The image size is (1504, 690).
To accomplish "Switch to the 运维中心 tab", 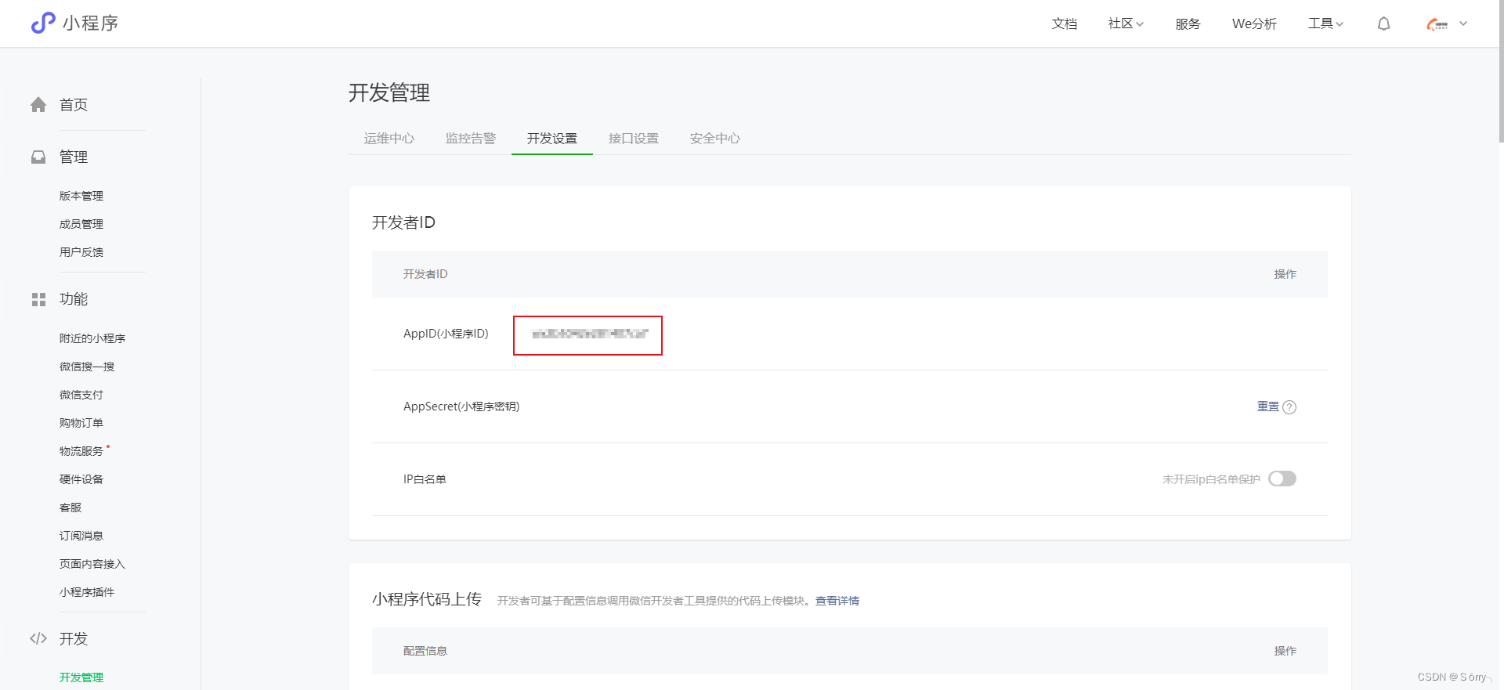I will tap(389, 138).
